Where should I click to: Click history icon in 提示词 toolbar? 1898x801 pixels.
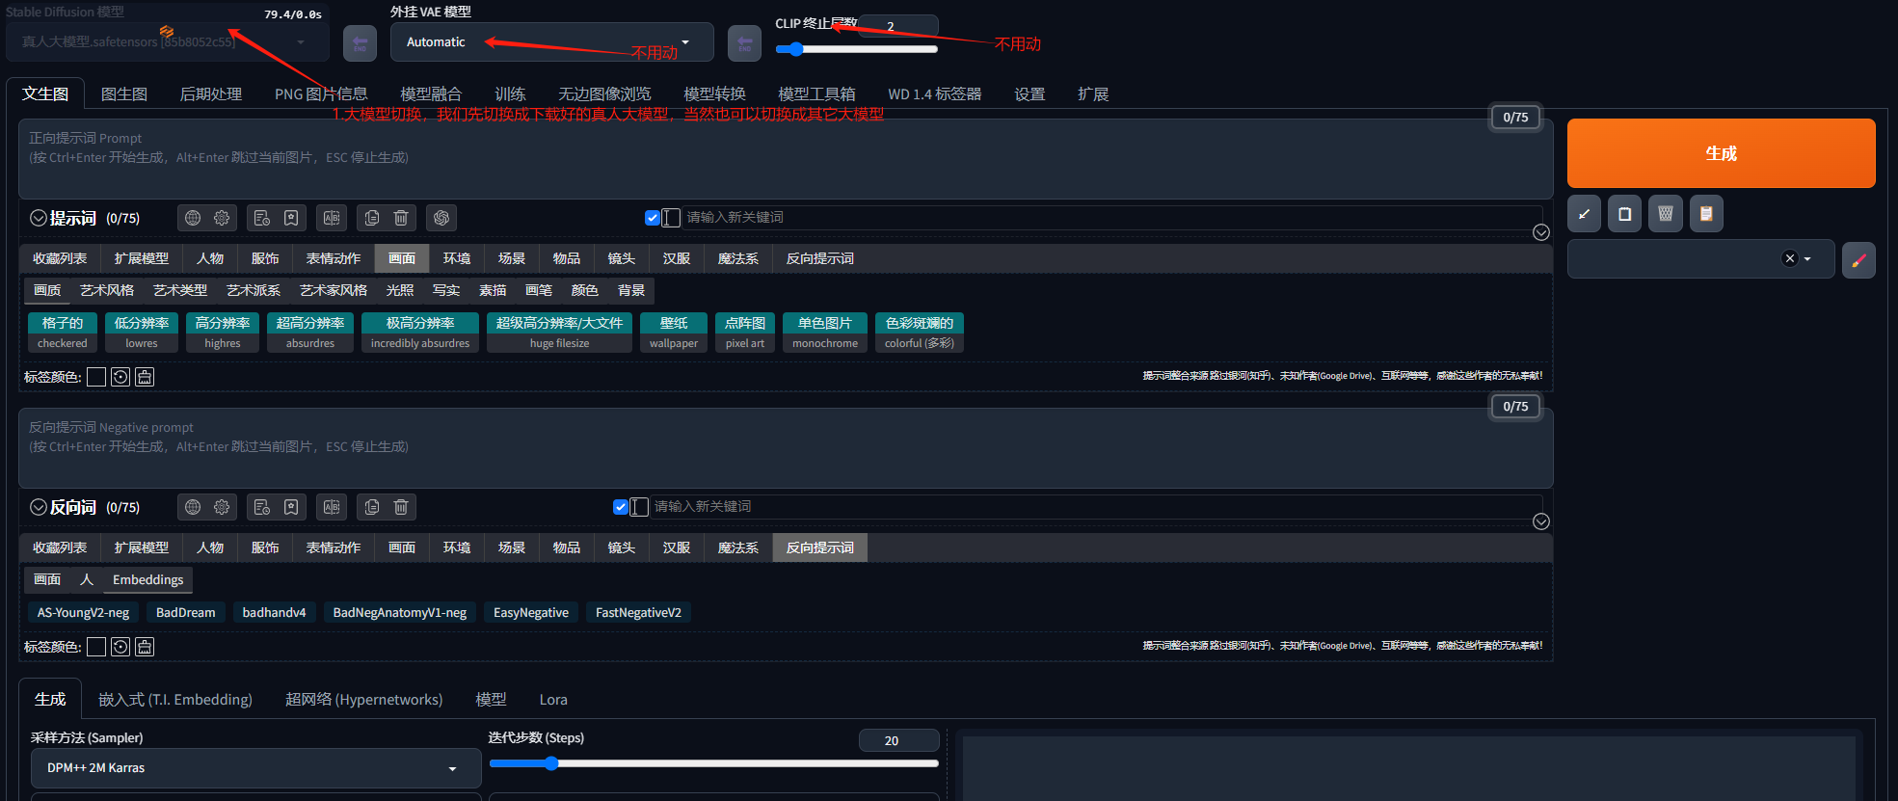point(262,218)
